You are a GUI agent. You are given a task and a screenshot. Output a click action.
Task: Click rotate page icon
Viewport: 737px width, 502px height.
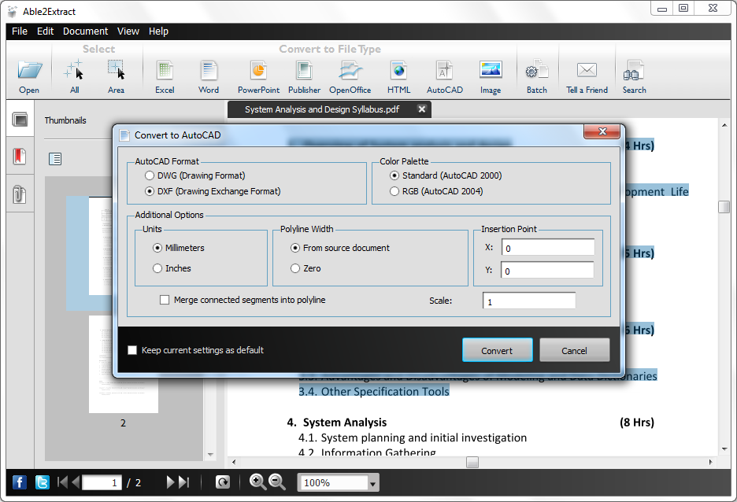tap(223, 482)
